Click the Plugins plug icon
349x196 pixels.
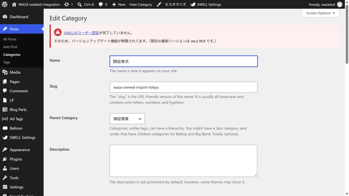[5, 159]
